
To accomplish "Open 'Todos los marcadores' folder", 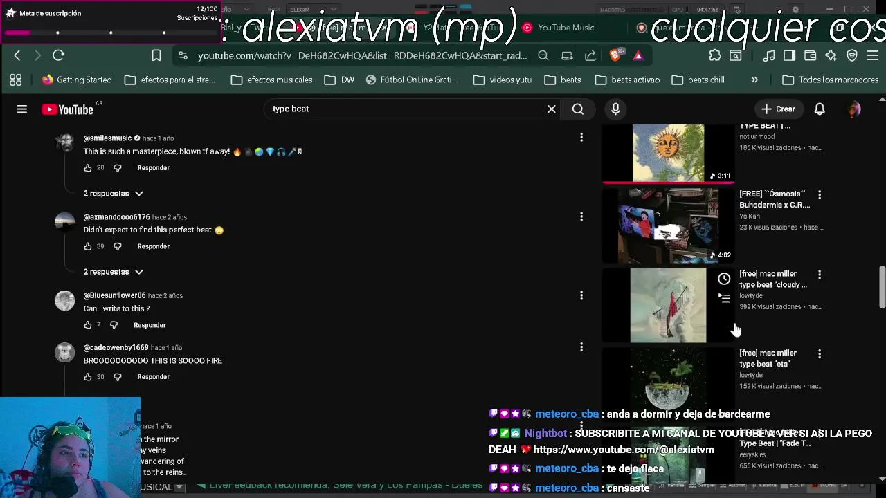I will pyautogui.click(x=831, y=80).
